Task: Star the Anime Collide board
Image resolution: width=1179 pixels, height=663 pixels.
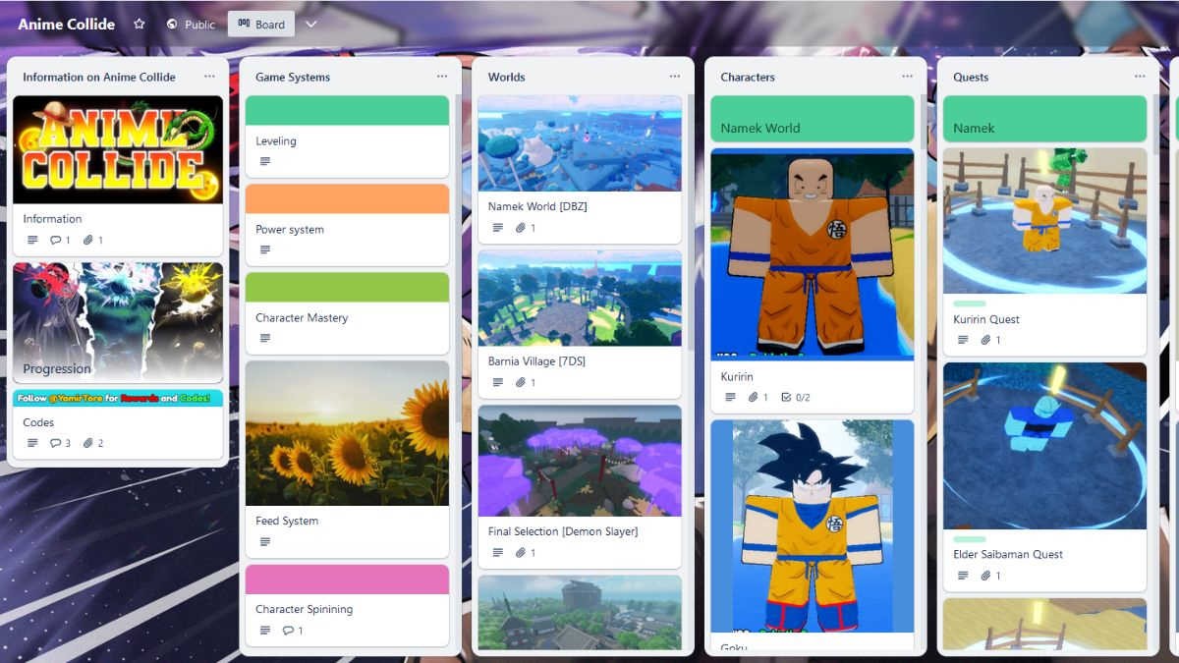Action: click(x=140, y=24)
